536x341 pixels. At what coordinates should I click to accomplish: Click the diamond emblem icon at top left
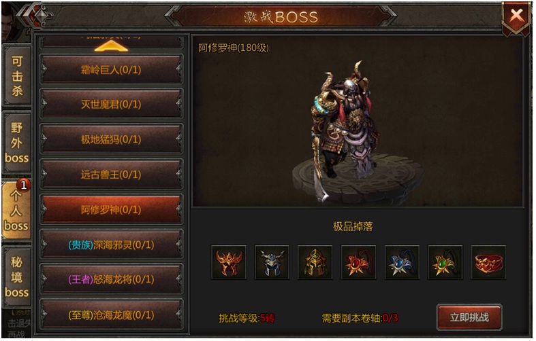41,15
